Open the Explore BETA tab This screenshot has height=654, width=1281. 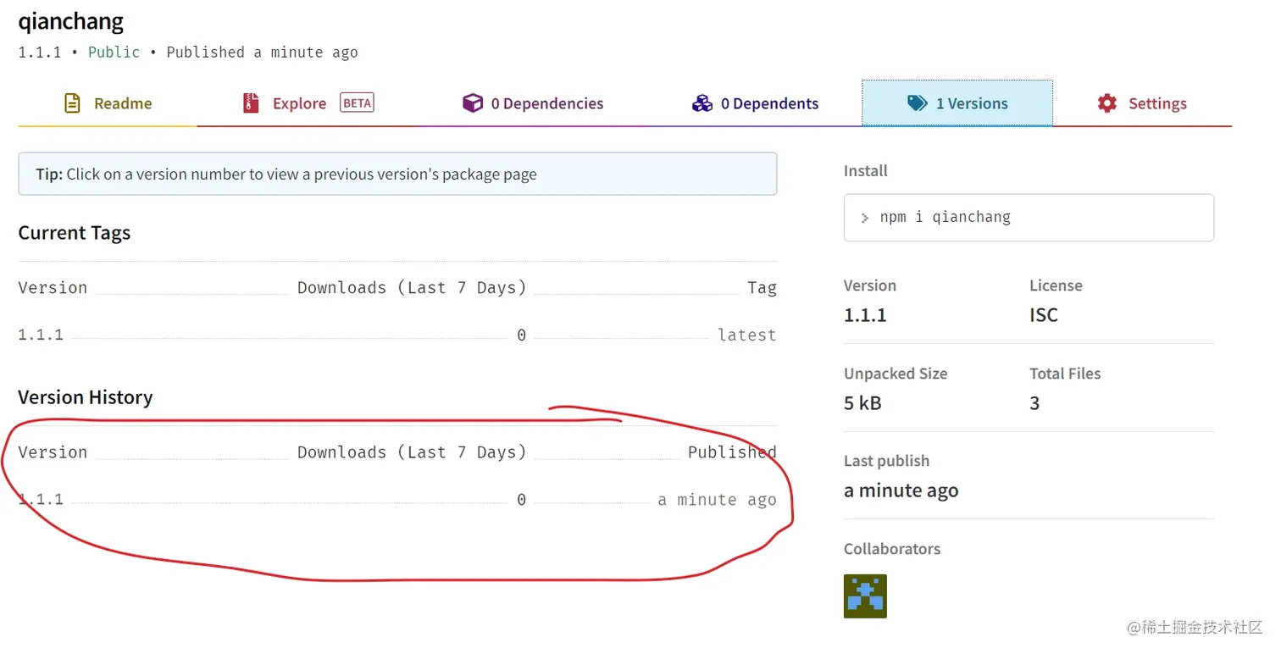point(300,103)
